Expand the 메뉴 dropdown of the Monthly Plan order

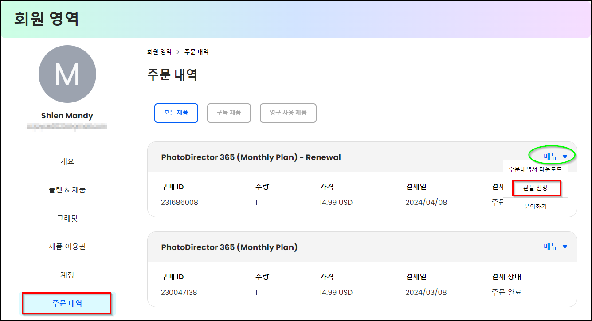tap(555, 247)
